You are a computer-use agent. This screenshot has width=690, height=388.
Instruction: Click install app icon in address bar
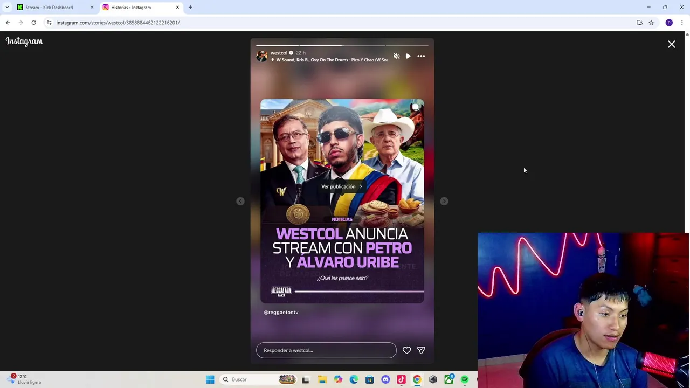coord(639,23)
